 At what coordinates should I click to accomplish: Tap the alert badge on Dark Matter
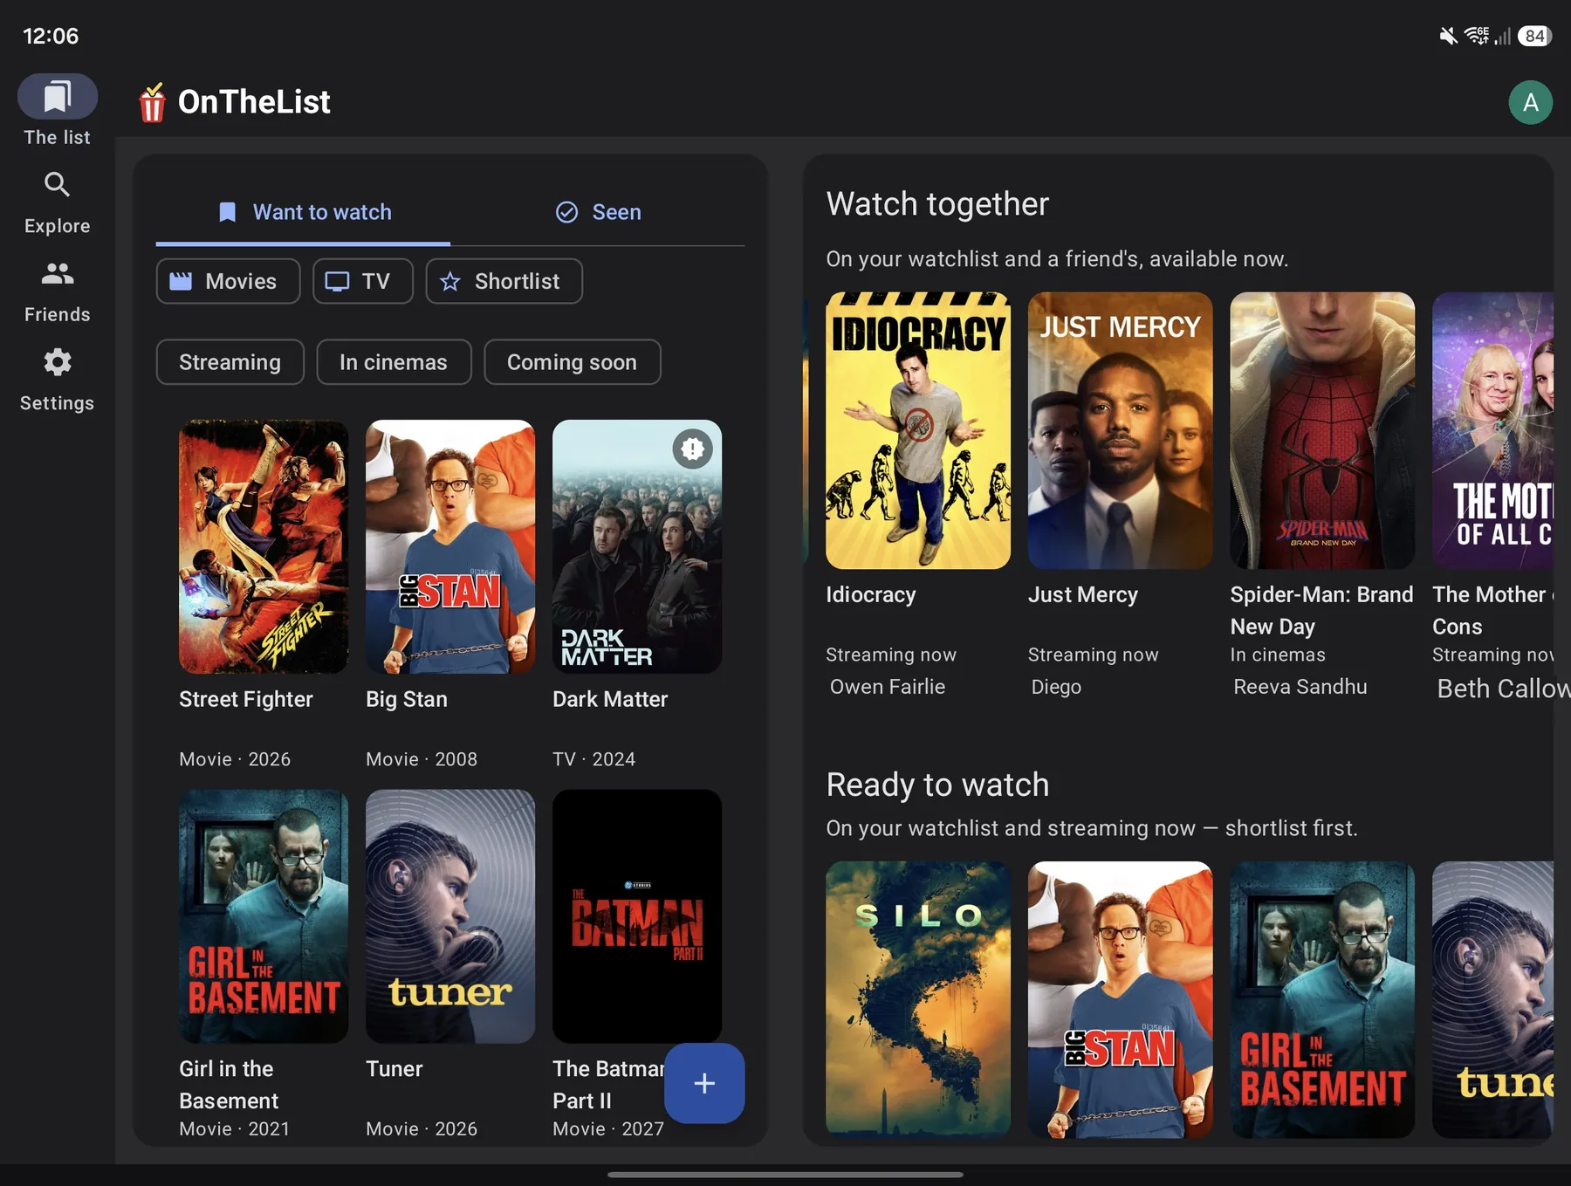click(x=692, y=449)
